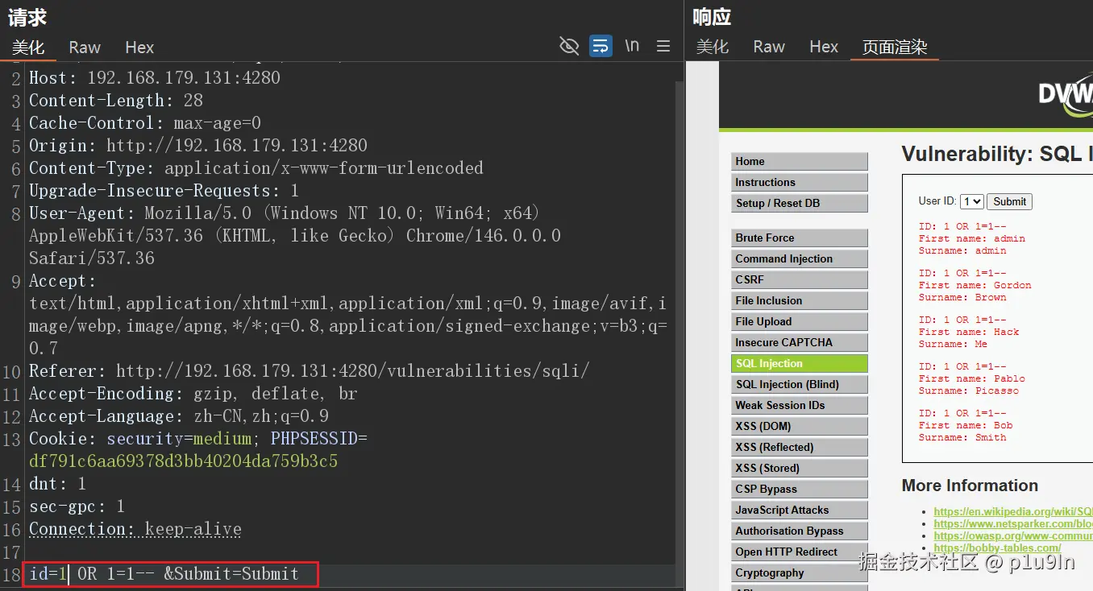The image size is (1093, 591).
Task: Click the Host header line
Action: point(155,77)
